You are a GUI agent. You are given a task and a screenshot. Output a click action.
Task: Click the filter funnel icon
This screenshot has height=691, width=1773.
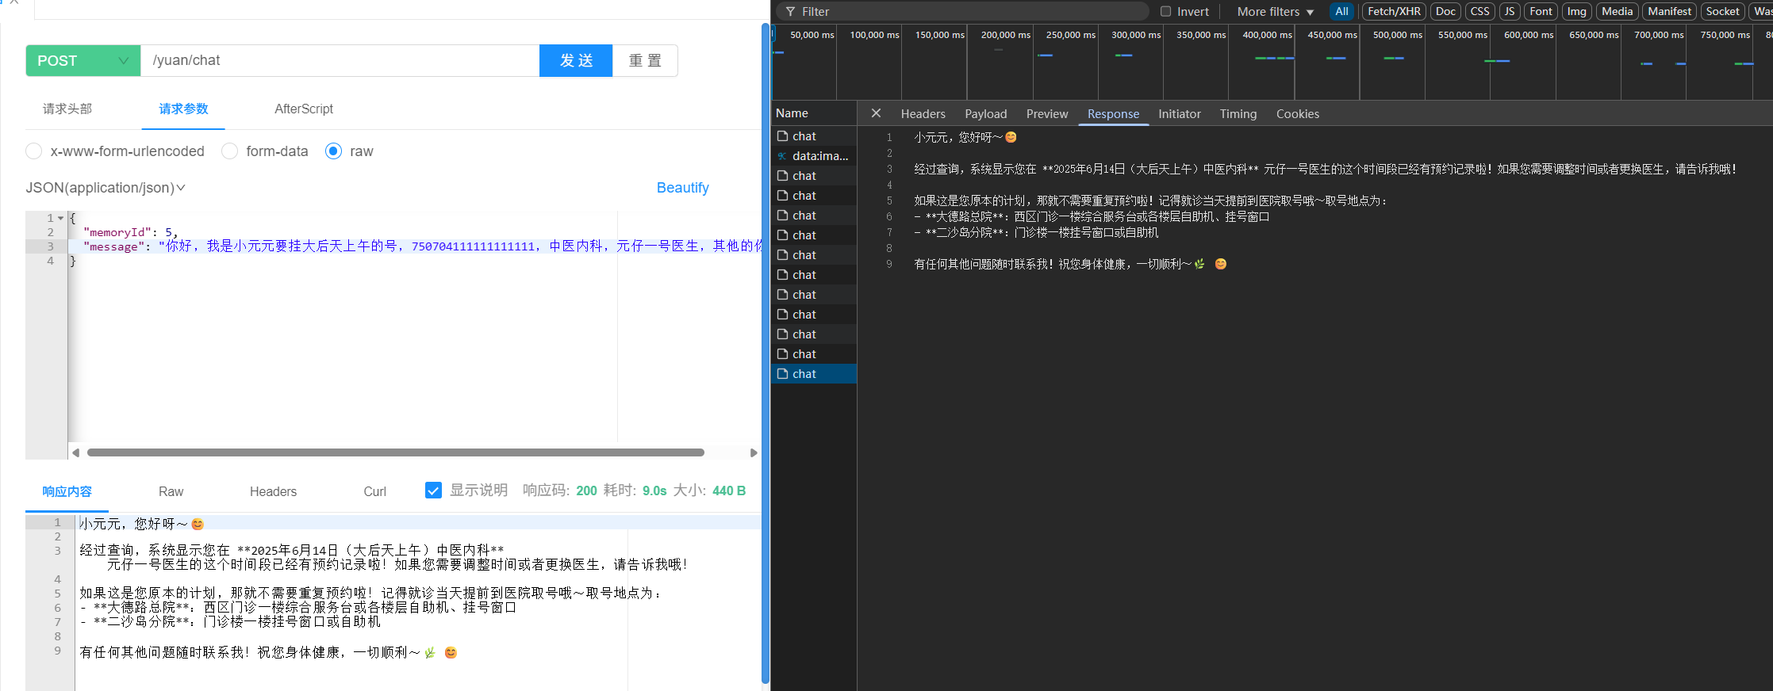[x=790, y=12]
